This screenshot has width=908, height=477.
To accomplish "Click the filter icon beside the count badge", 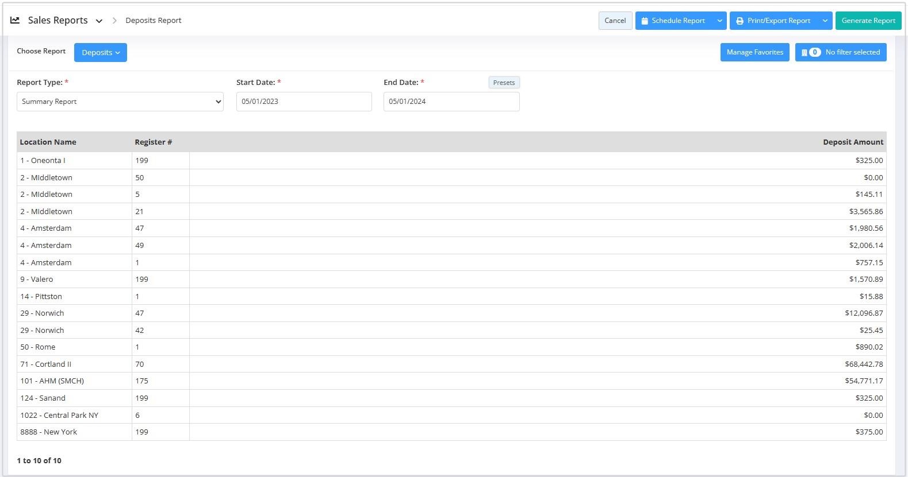I will click(x=804, y=52).
